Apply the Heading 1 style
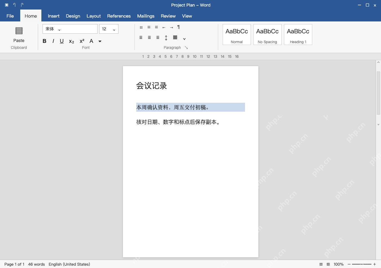This screenshot has width=381, height=268. [298, 35]
